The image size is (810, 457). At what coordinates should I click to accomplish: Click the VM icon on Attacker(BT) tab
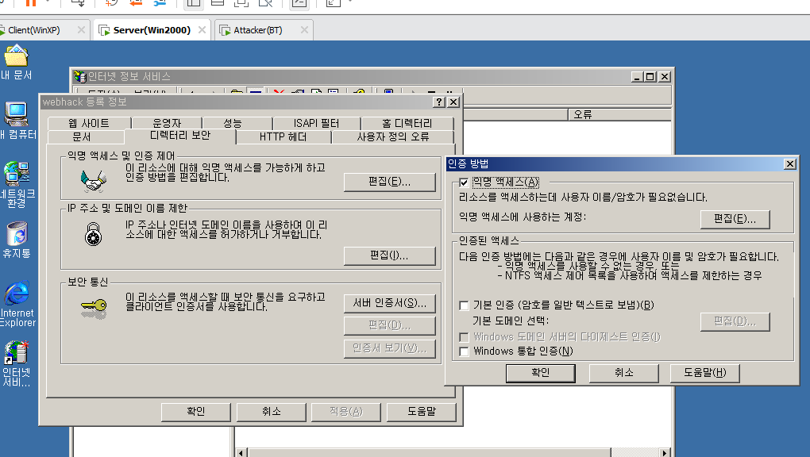225,30
